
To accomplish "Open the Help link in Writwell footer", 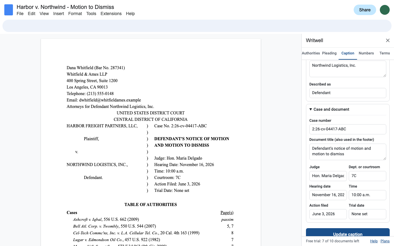I will pos(374,241).
